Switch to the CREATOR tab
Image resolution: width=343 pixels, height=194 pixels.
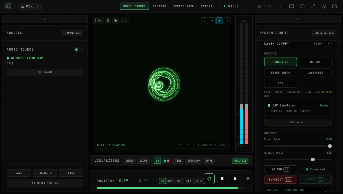tap(159, 6)
